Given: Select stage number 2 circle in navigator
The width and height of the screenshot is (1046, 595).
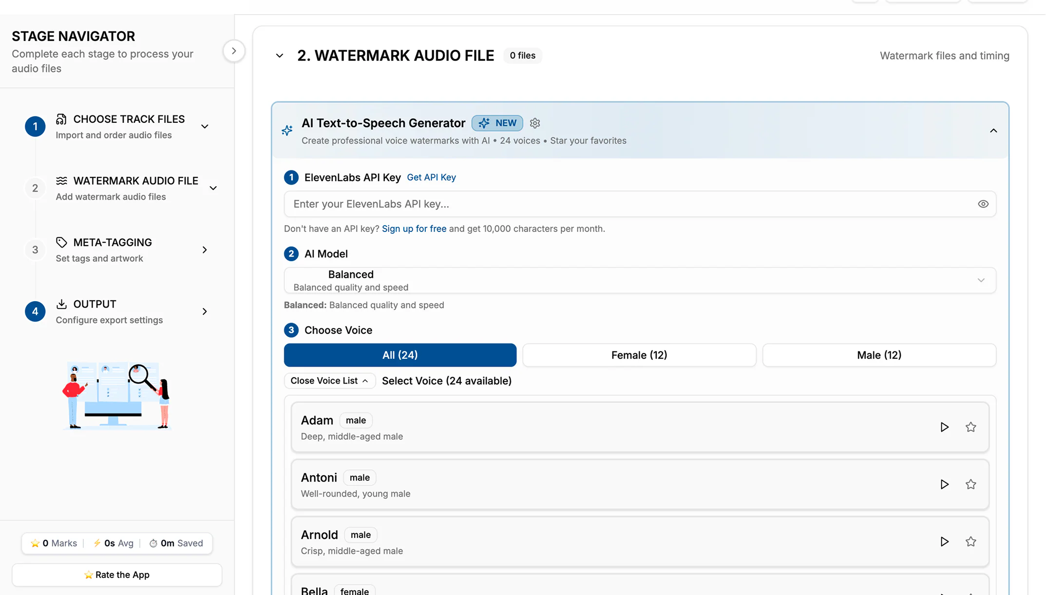Looking at the screenshot, I should 35,188.
